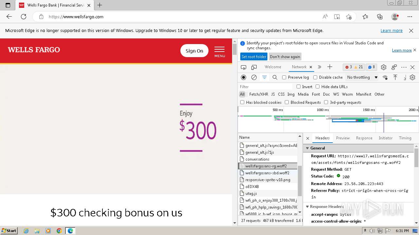
Task: Check the Invert filter option
Action: (299, 86)
